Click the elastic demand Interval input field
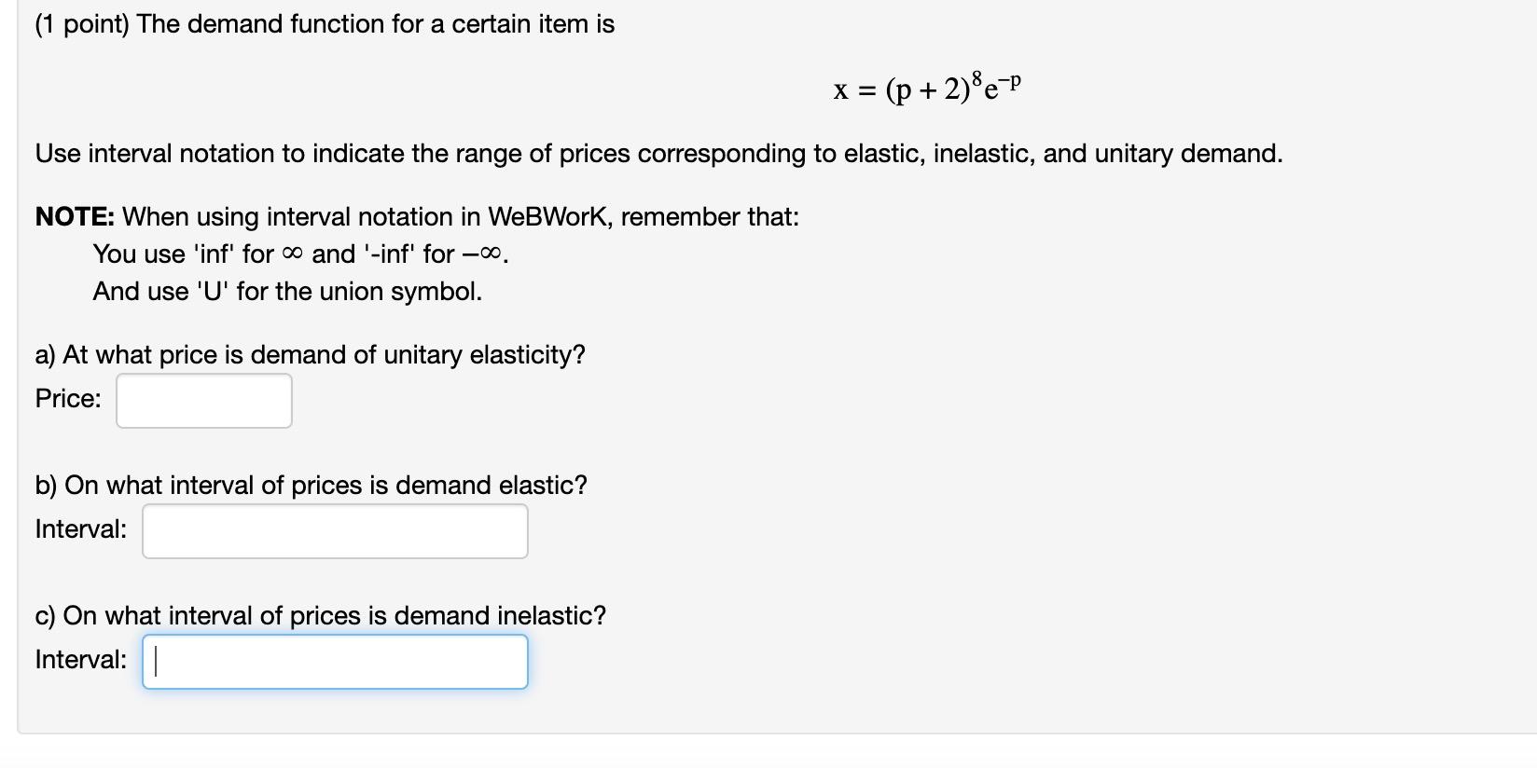Image resolution: width=1537 pixels, height=768 pixels. click(333, 530)
